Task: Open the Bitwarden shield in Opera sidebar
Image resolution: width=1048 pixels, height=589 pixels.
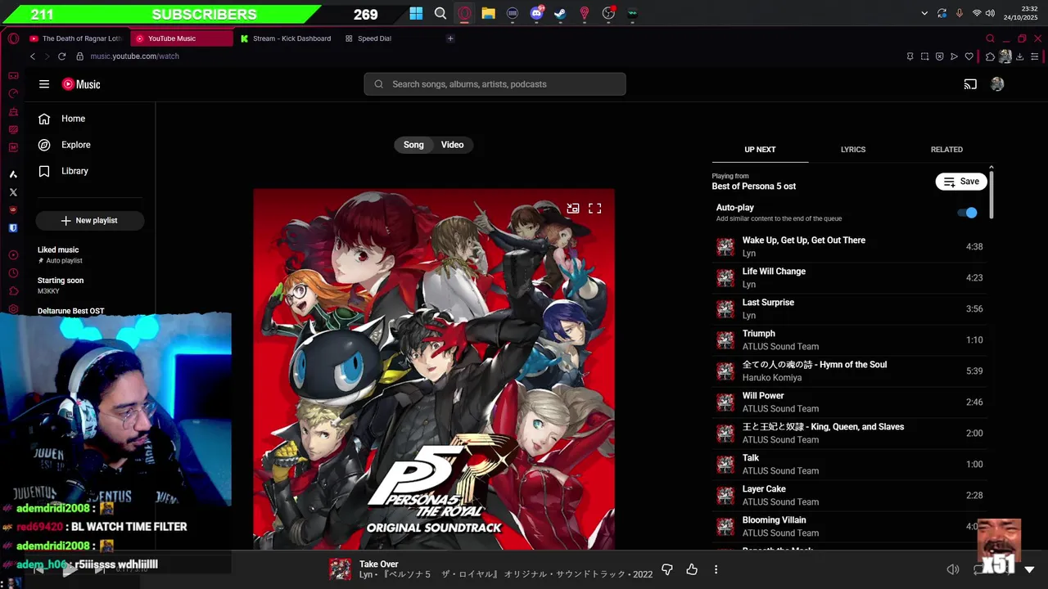Action: (13, 228)
